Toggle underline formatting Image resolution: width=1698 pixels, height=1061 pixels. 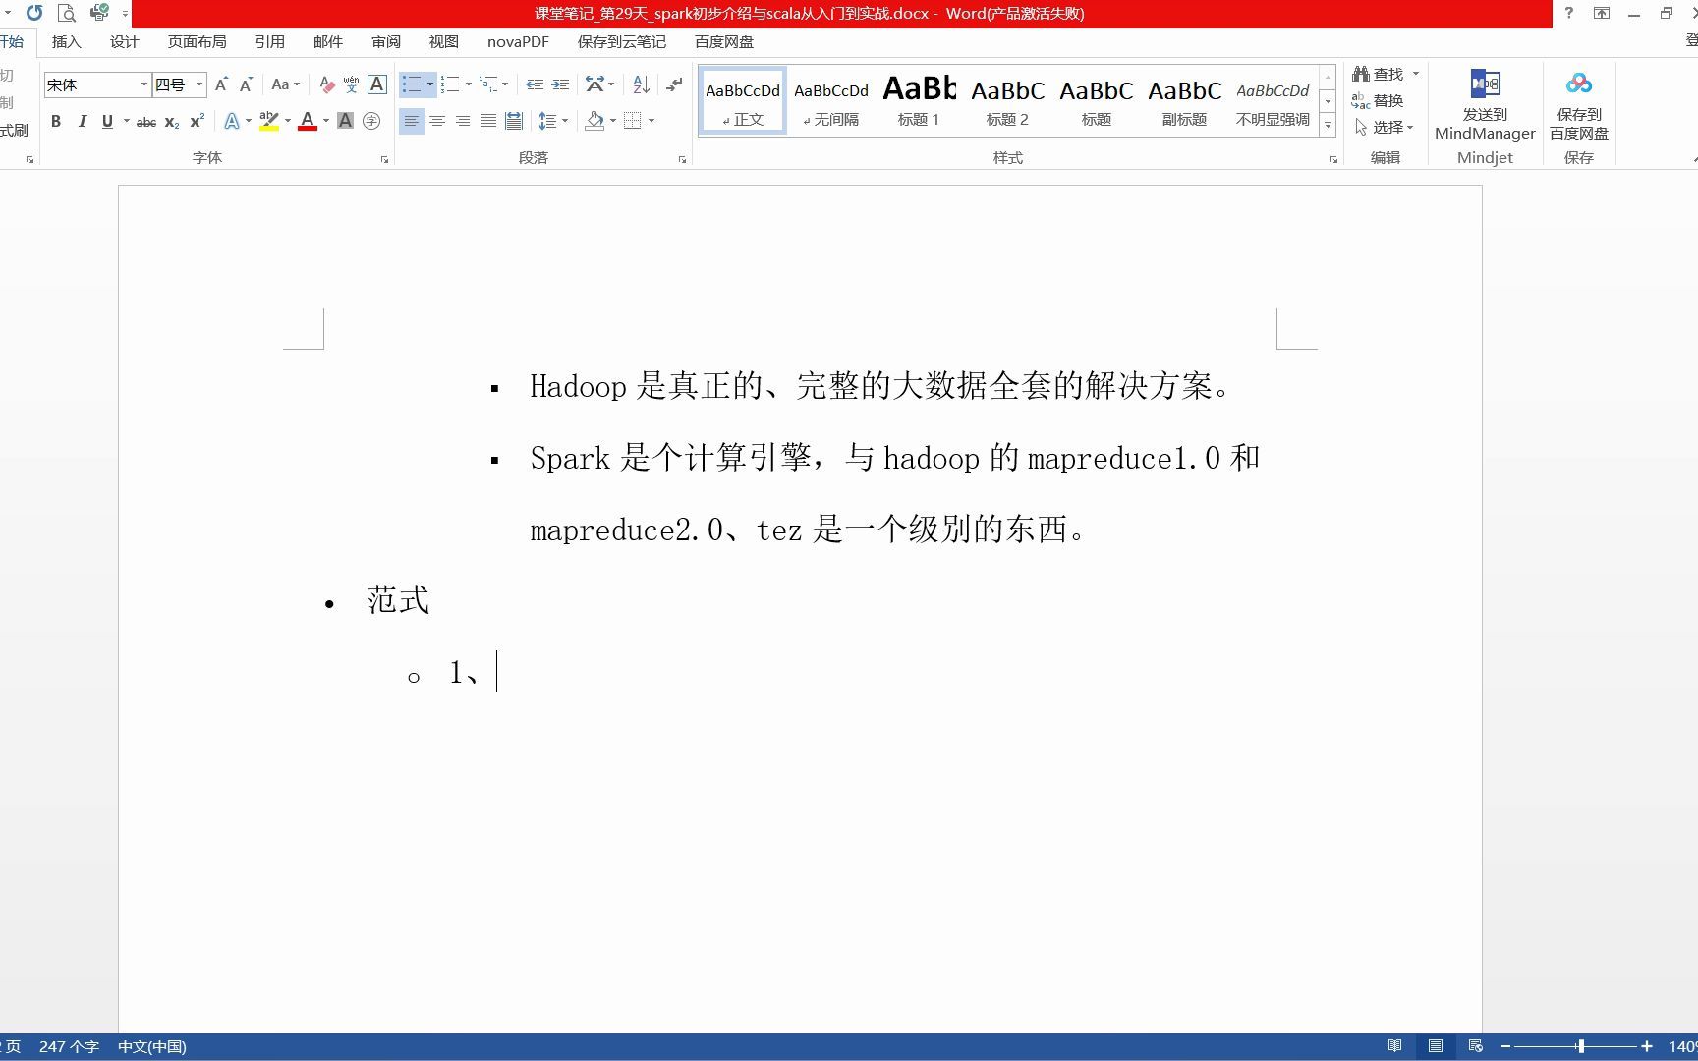107,121
